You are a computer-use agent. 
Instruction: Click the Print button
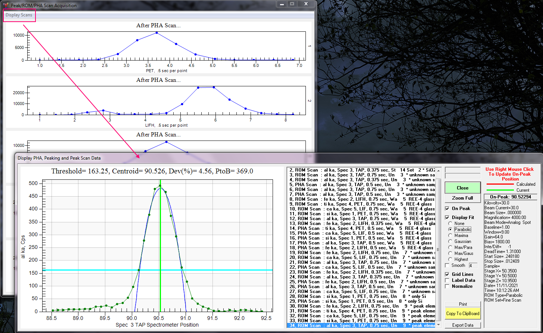coord(462,304)
